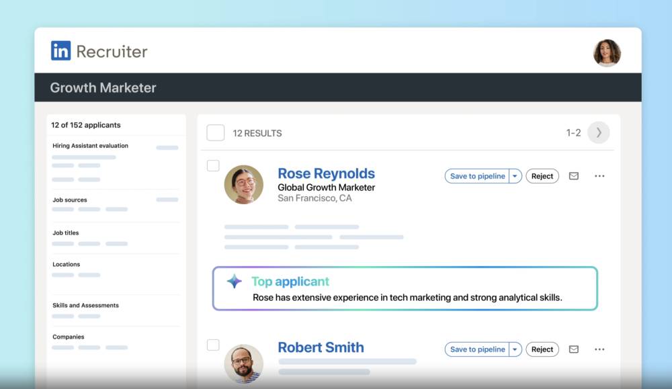Open Job titles filter
The width and height of the screenshot is (672, 389).
point(66,233)
